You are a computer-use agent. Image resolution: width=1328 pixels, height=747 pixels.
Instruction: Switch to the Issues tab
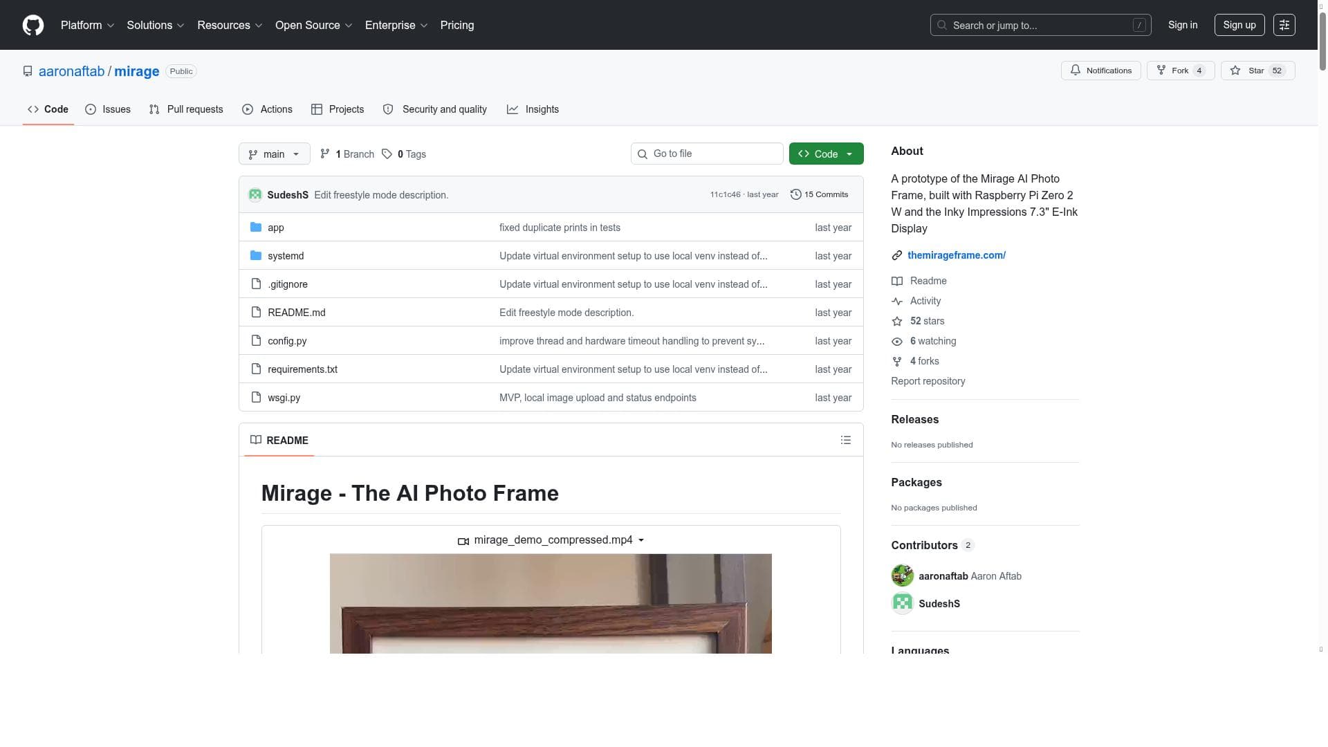(x=108, y=109)
